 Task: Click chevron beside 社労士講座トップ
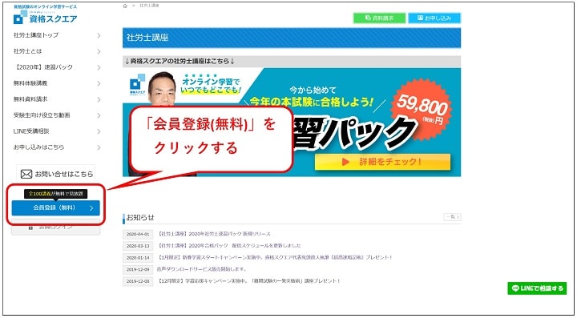point(99,36)
